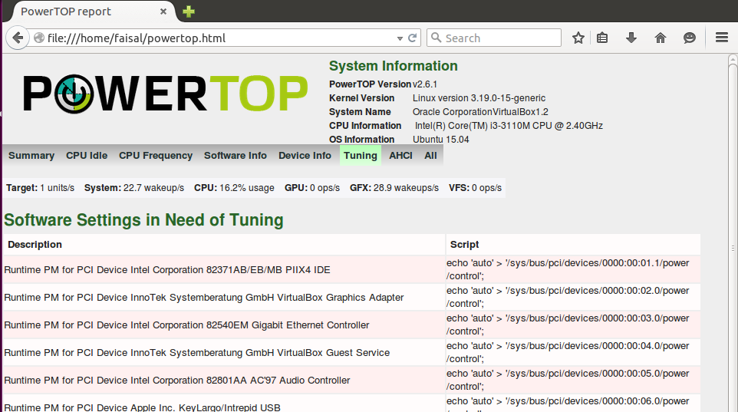Screen dimensions: 738x412
Task: Click the Search input field
Action: pos(494,38)
